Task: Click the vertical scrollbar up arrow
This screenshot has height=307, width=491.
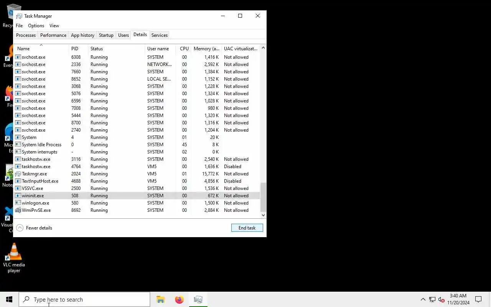Action: tap(263, 48)
